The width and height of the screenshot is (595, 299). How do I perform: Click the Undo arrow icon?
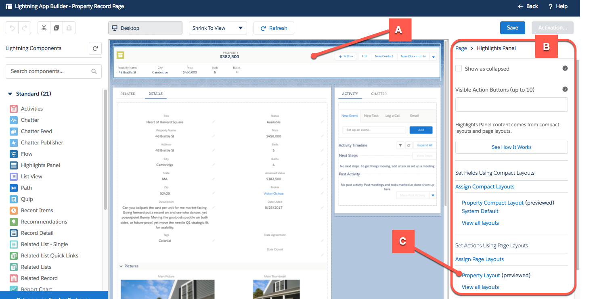click(x=13, y=28)
